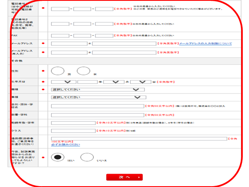Select the 男 (male) radio button

[58, 71]
